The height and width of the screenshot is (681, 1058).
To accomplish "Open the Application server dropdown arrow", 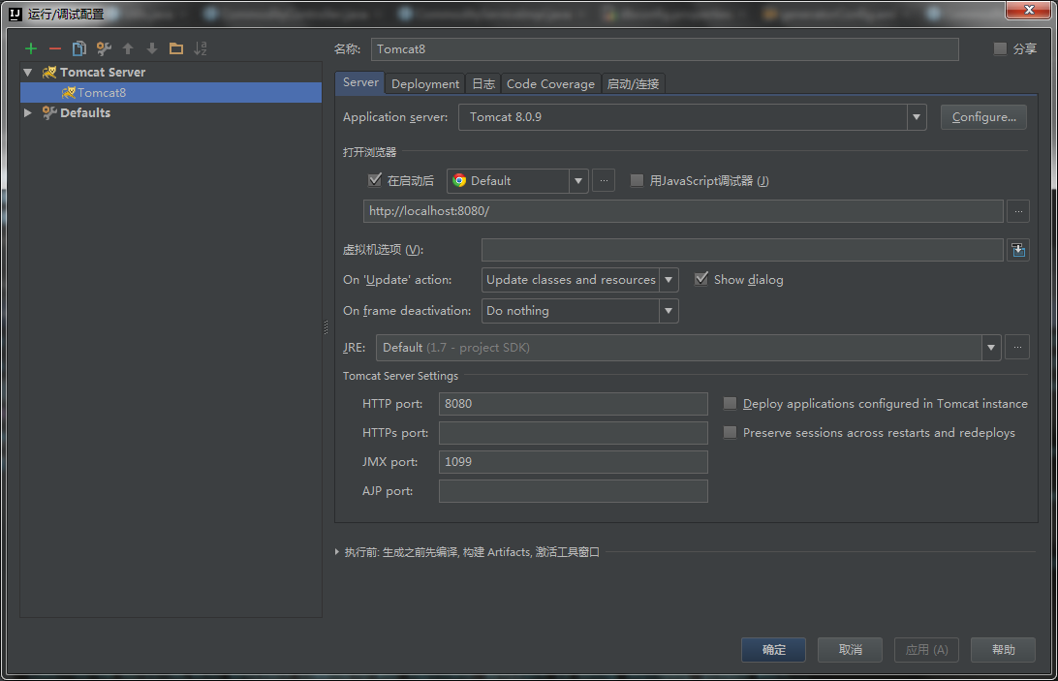I will point(917,117).
